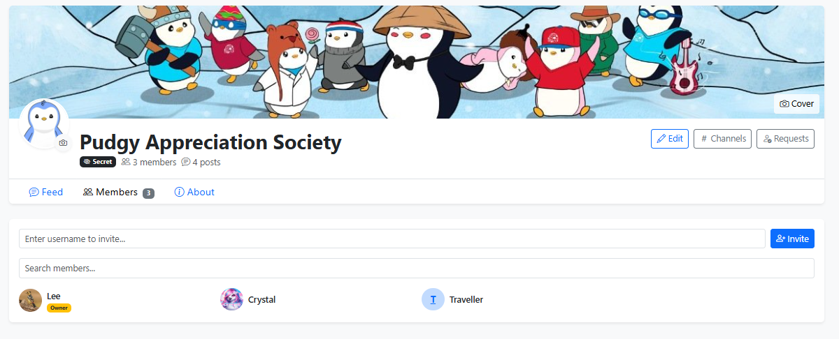Image resolution: width=839 pixels, height=339 pixels.
Task: Change the cover photo with Cover button
Action: [796, 104]
